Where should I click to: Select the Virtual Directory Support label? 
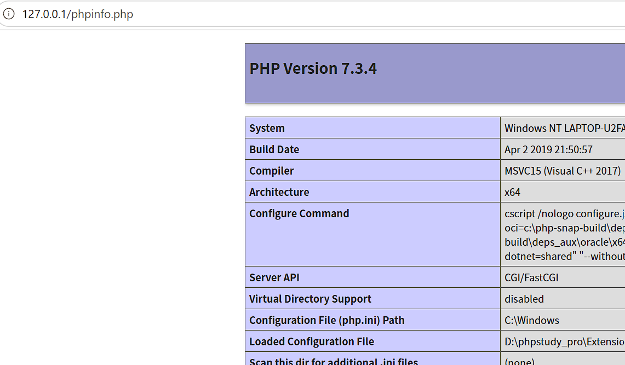tap(310, 299)
